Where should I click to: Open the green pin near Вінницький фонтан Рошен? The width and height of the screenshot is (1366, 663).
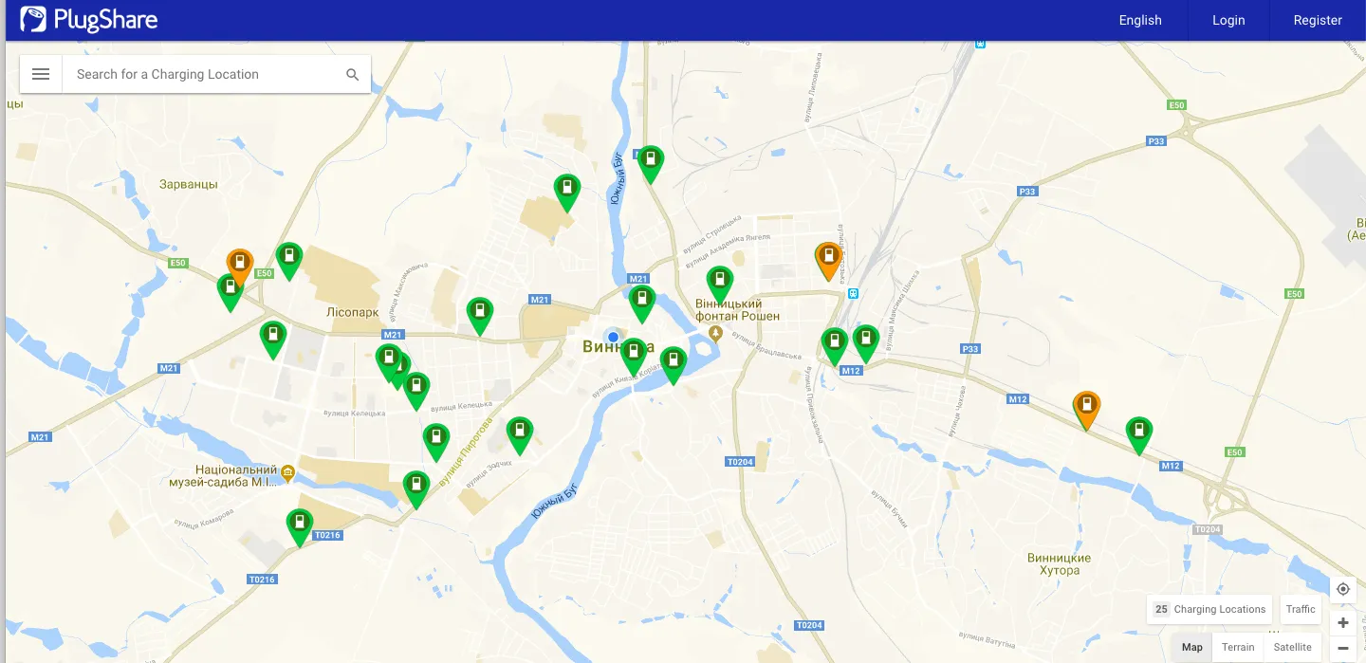[x=720, y=284]
